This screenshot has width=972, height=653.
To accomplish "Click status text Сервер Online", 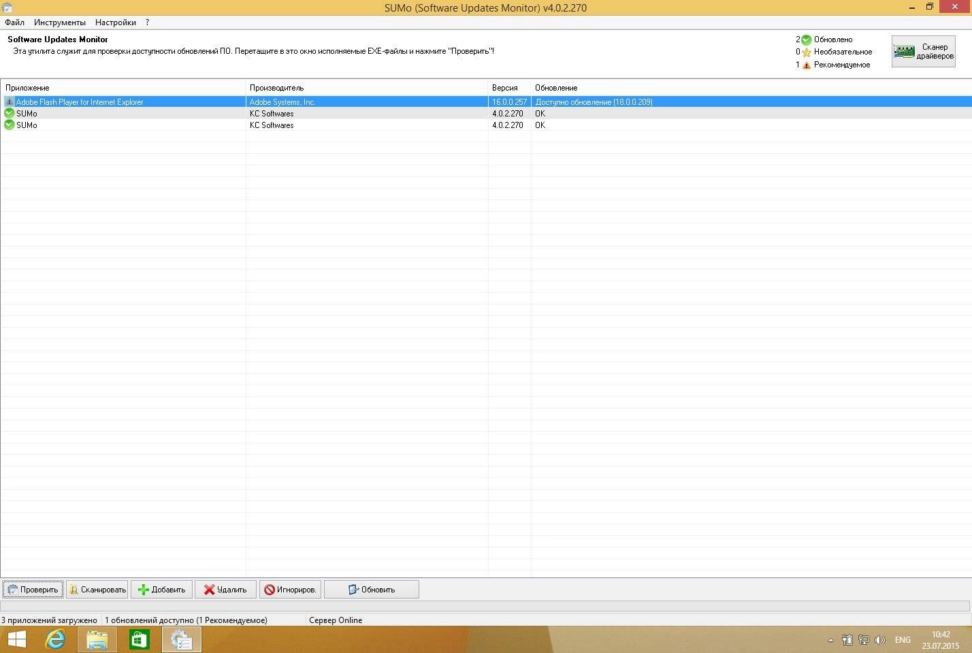I will tap(336, 620).
